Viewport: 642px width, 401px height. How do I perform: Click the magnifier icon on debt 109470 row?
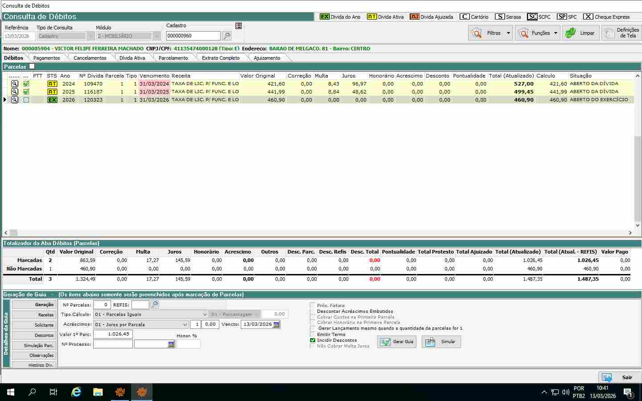click(15, 84)
